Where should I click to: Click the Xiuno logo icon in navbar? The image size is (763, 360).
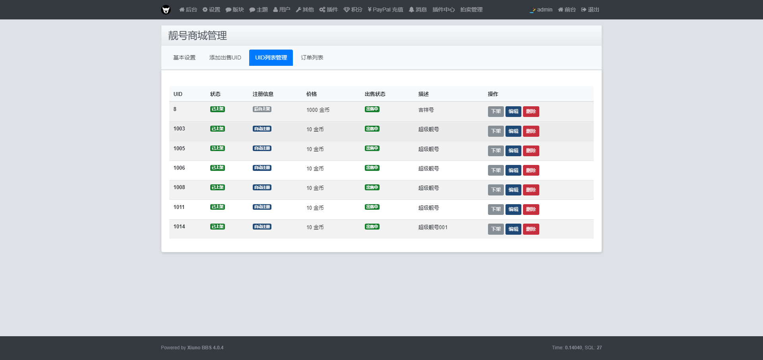pos(166,10)
